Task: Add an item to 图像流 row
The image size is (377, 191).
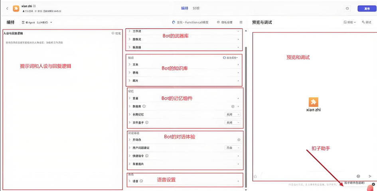Action: (238, 39)
